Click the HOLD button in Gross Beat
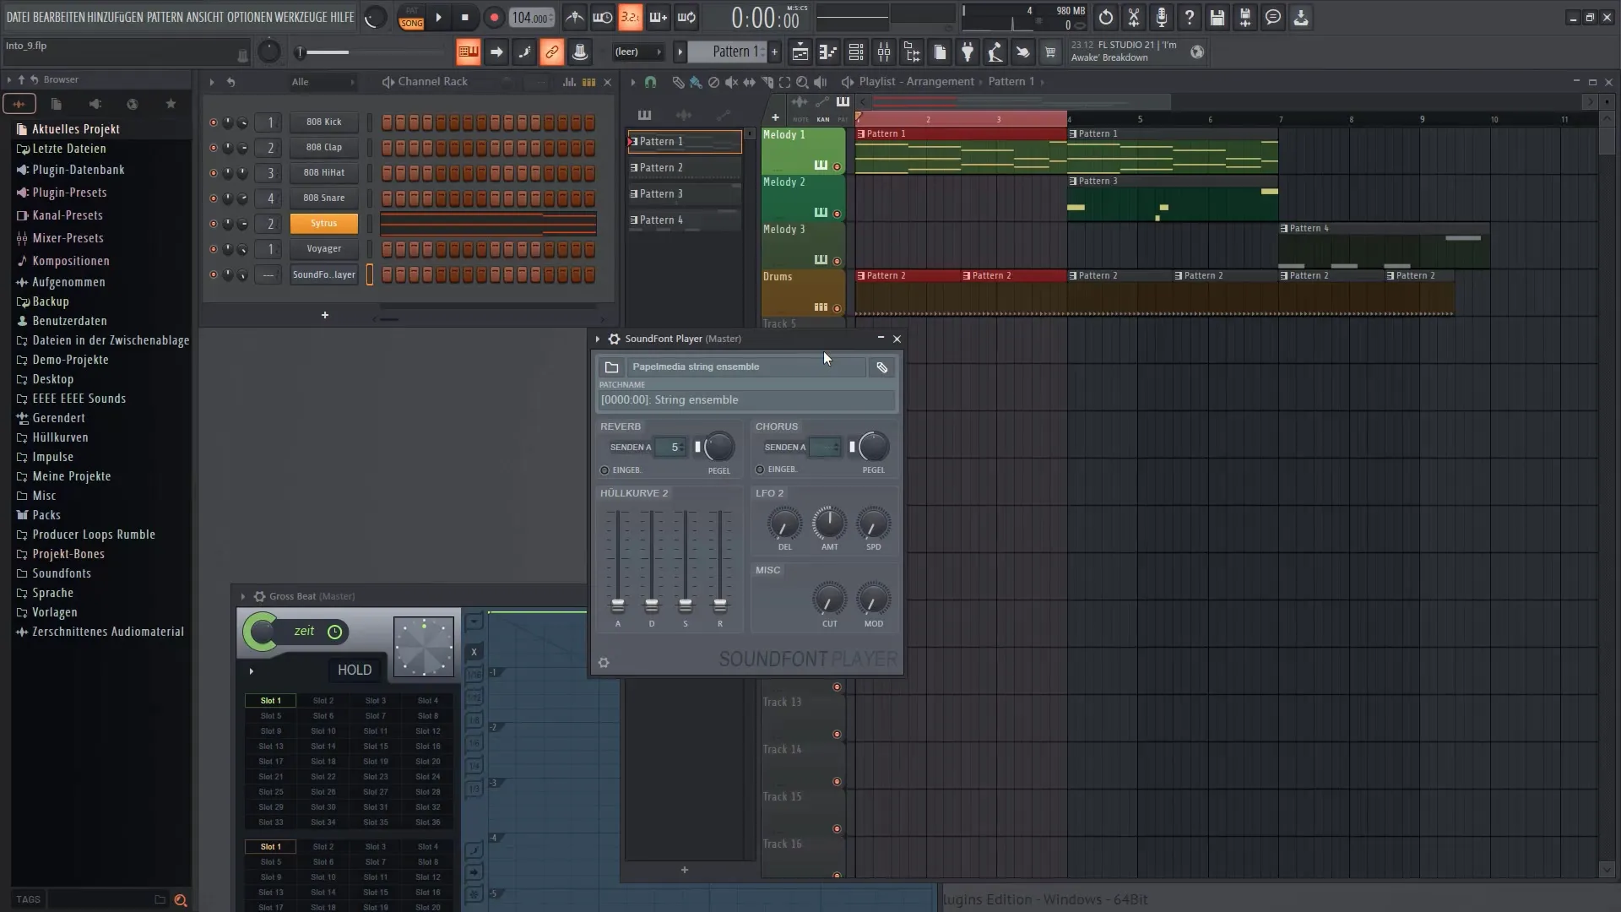Viewport: 1621px width, 912px height. 355,670
